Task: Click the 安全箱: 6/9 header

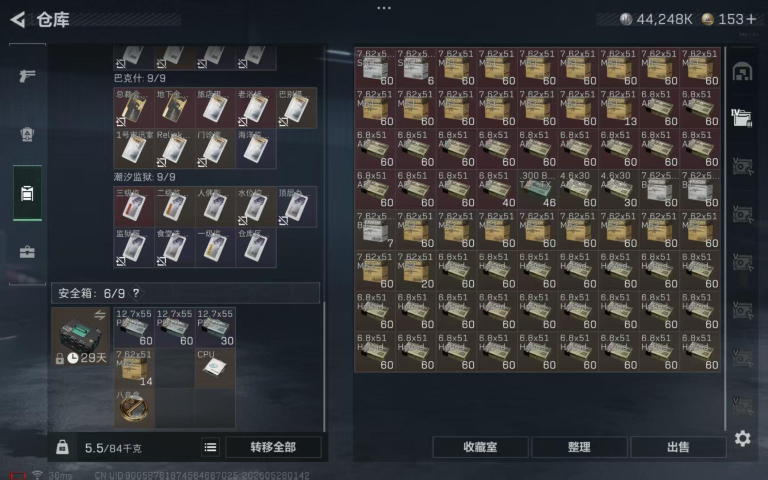Action: (x=185, y=293)
